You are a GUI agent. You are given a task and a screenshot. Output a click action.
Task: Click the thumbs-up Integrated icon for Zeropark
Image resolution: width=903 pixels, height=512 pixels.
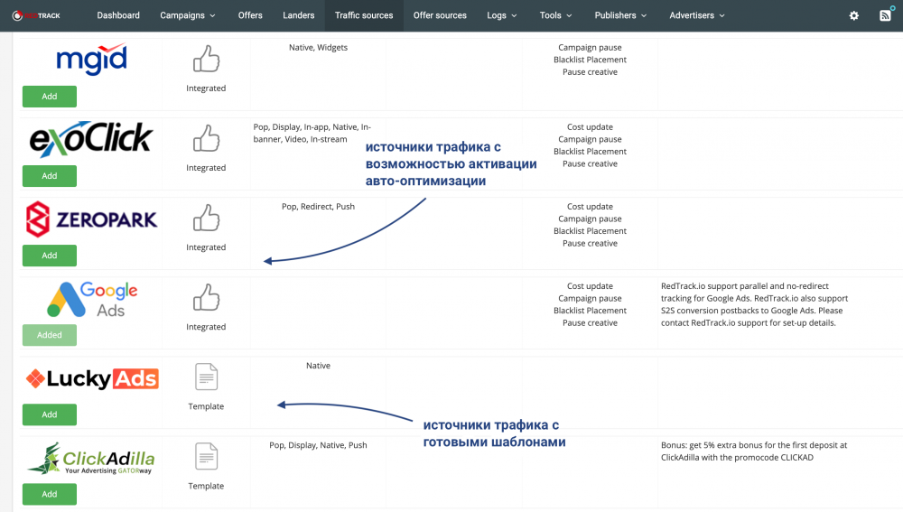(206, 217)
